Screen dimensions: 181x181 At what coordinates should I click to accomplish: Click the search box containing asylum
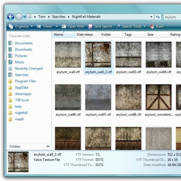pyautogui.click(x=172, y=17)
